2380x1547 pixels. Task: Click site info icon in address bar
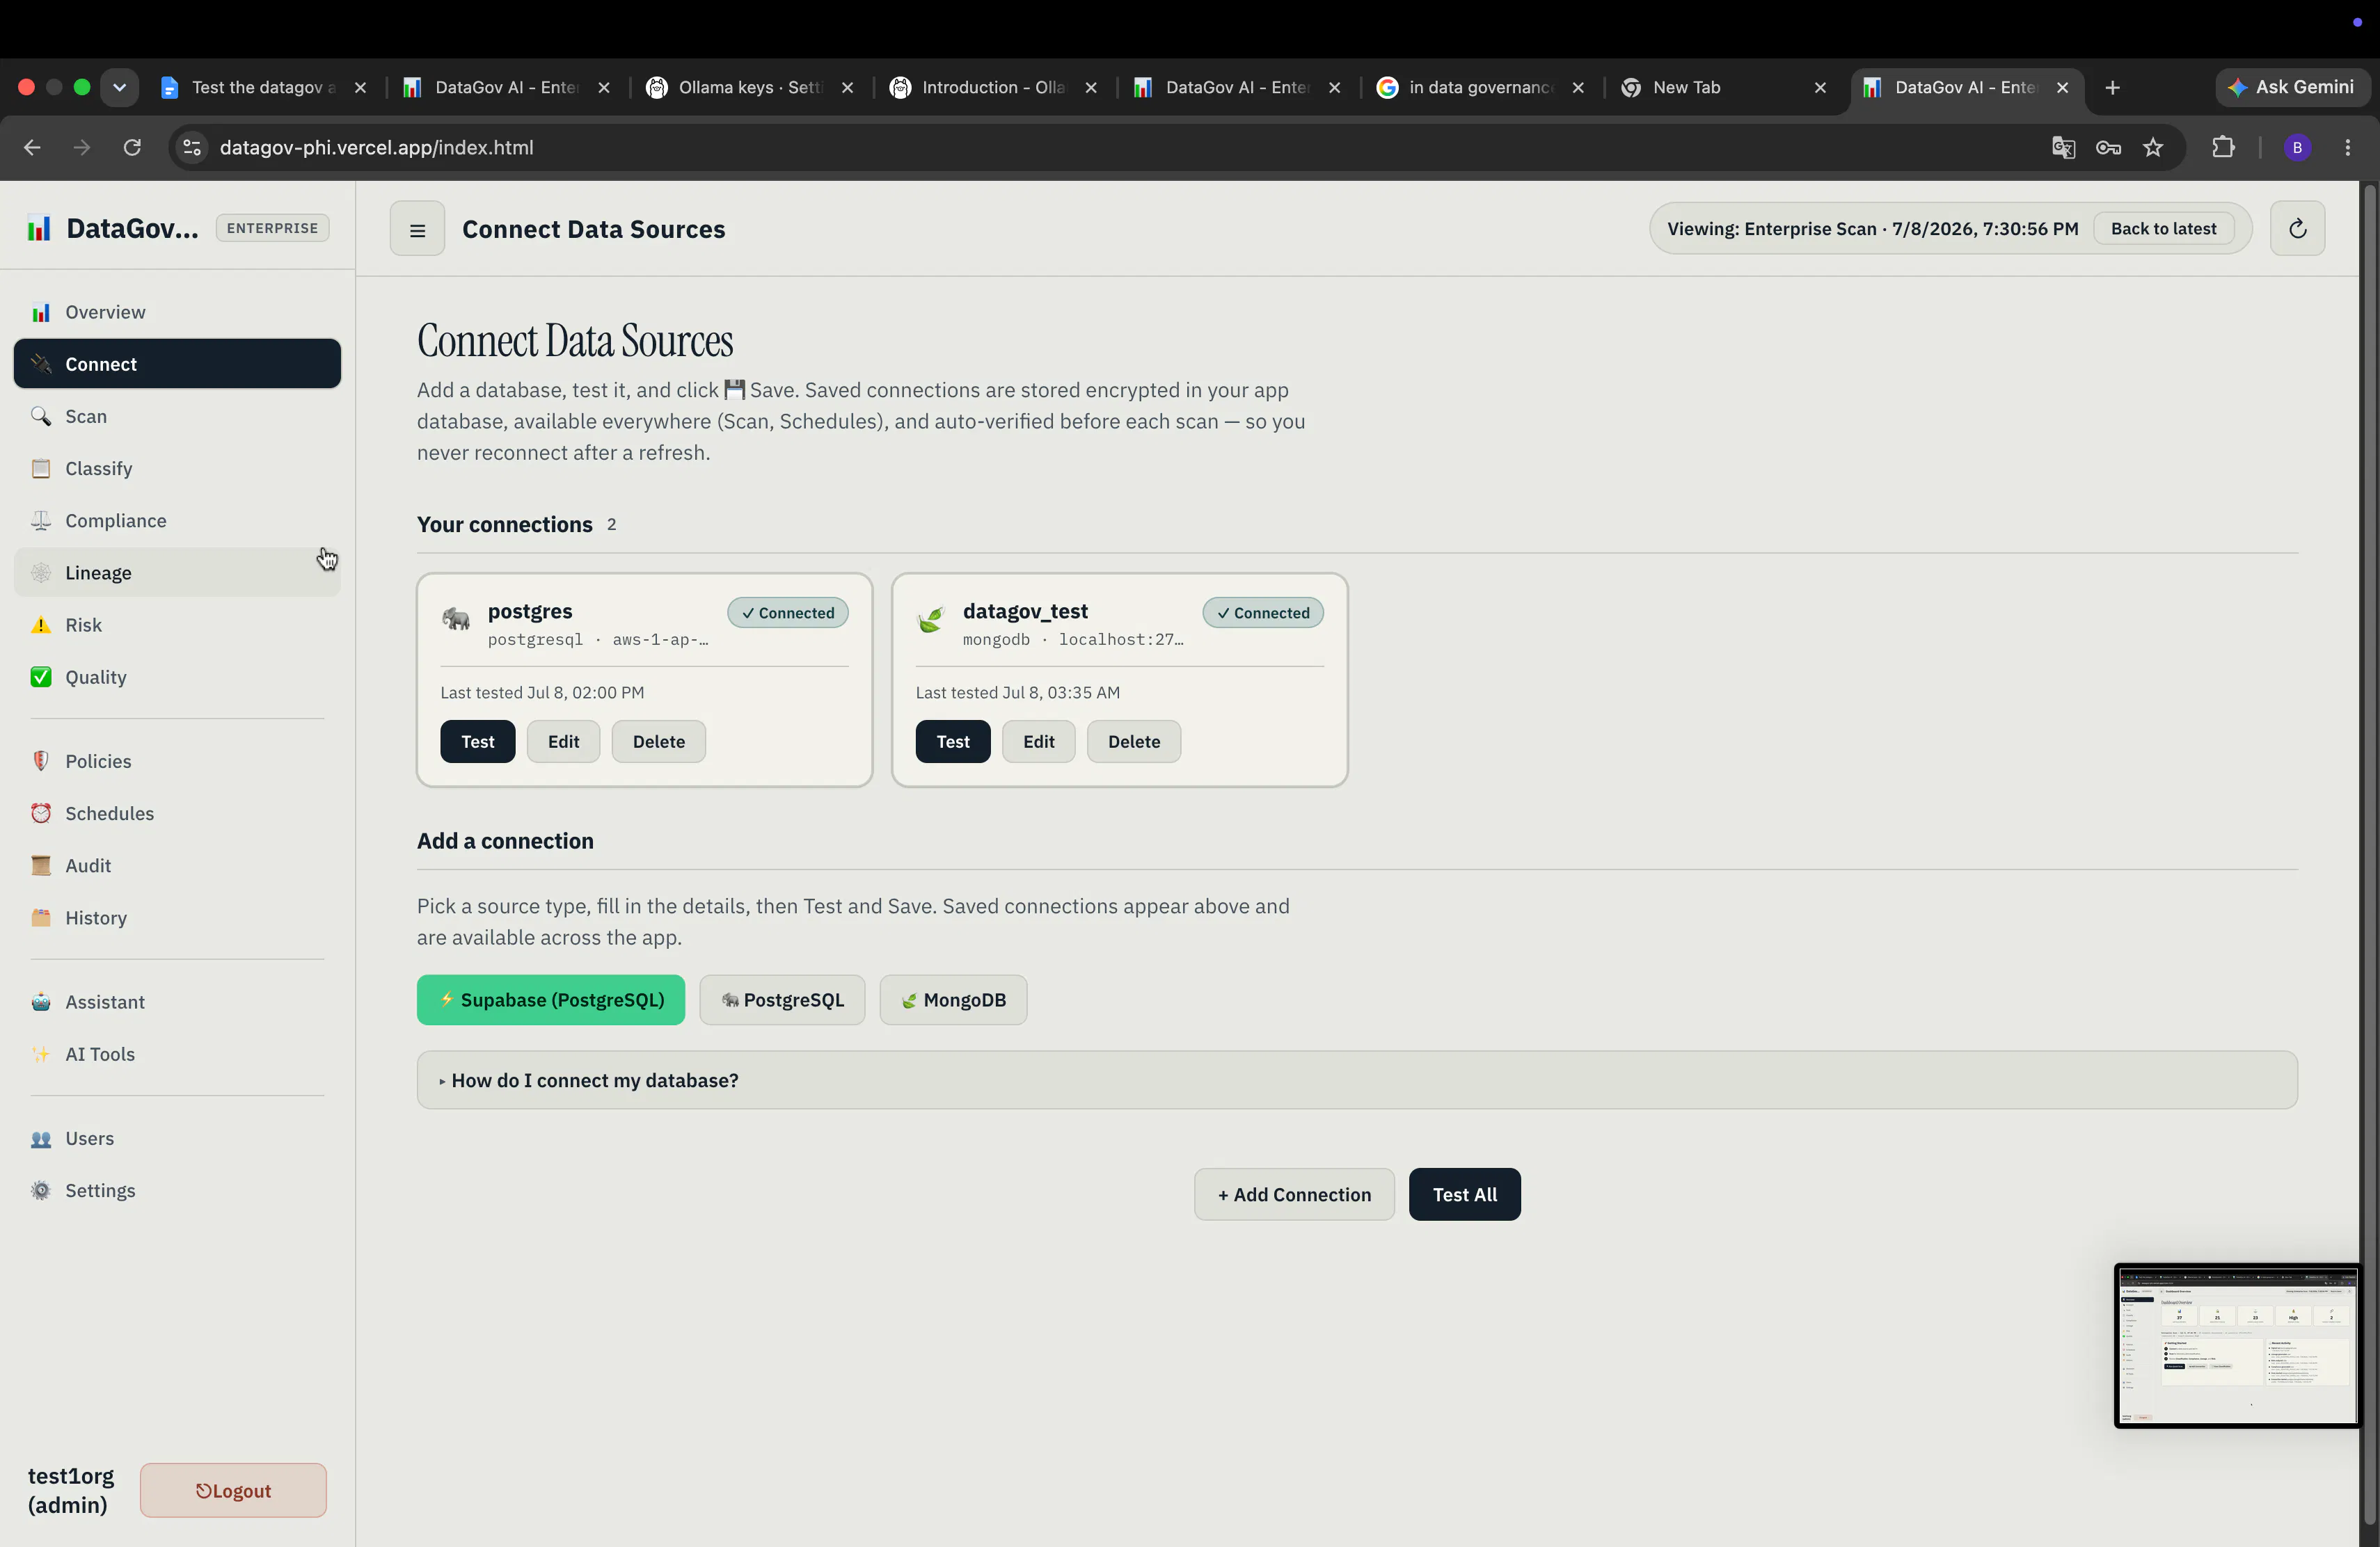click(192, 147)
